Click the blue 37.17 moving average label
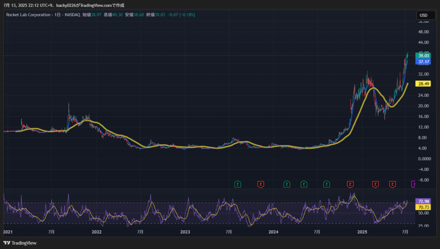 point(423,61)
